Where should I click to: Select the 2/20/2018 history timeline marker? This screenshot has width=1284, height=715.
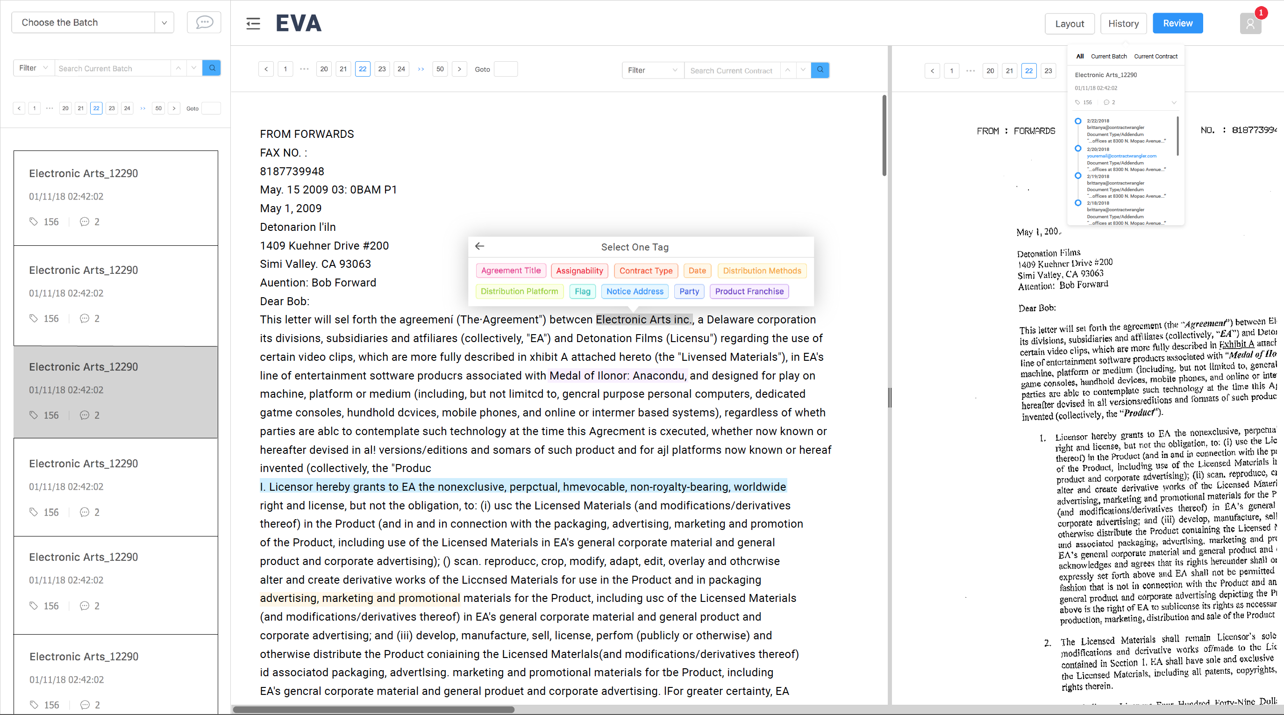[x=1077, y=149]
